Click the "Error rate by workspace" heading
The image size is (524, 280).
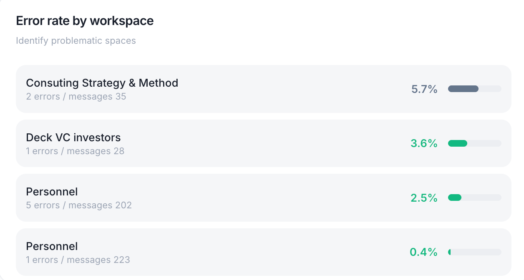coord(85,21)
